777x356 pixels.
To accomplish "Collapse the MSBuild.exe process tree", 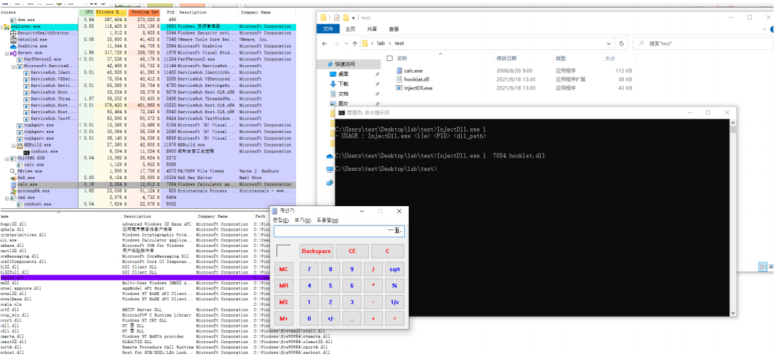I will (x=14, y=145).
